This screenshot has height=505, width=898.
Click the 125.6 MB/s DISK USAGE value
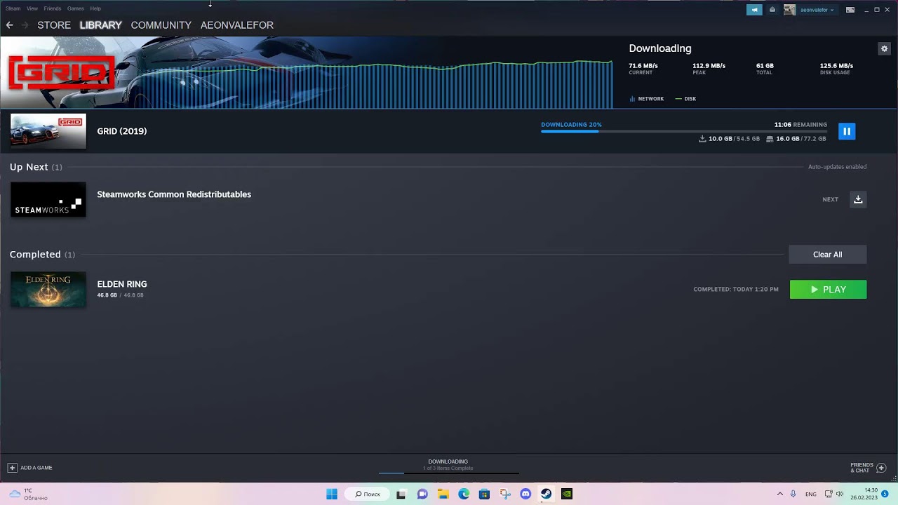point(836,66)
